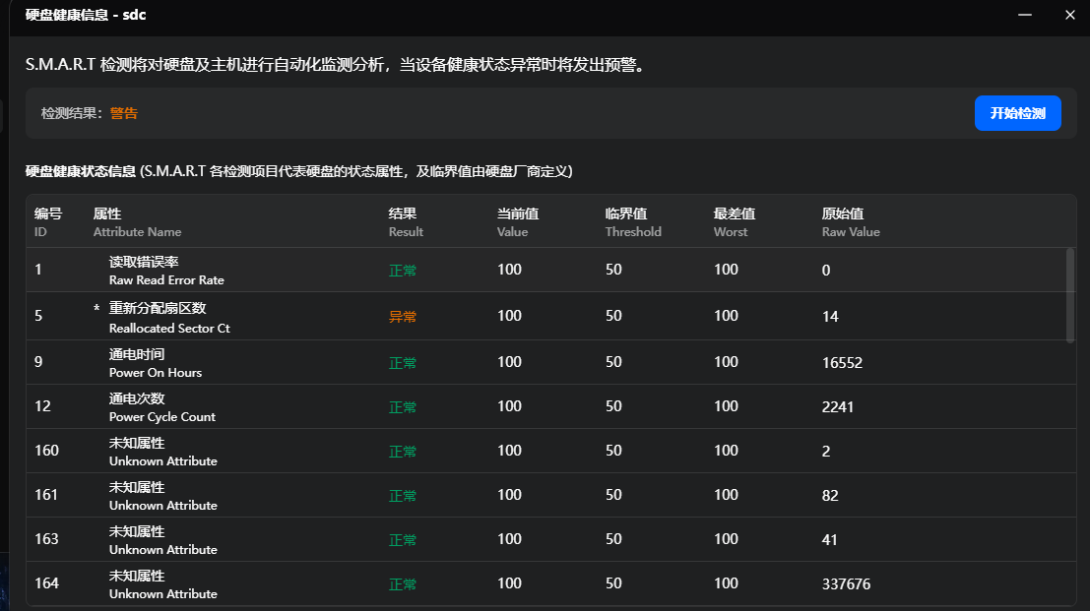
Task: Click the 最差值 Worst column header
Action: pos(735,222)
